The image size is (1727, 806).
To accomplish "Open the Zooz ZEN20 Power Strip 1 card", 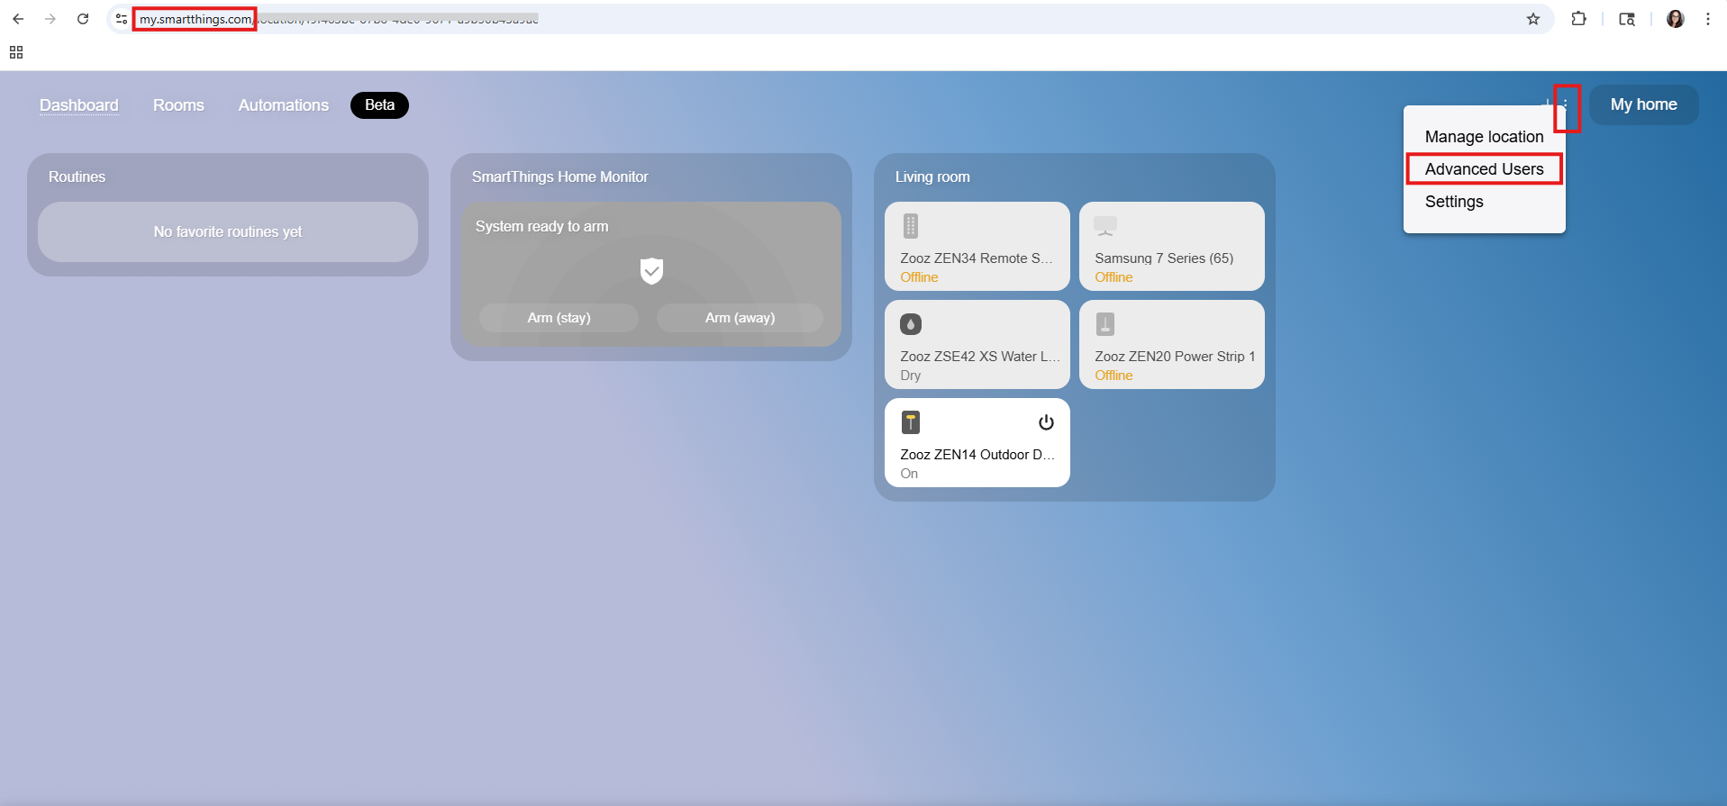I will coord(1172,344).
